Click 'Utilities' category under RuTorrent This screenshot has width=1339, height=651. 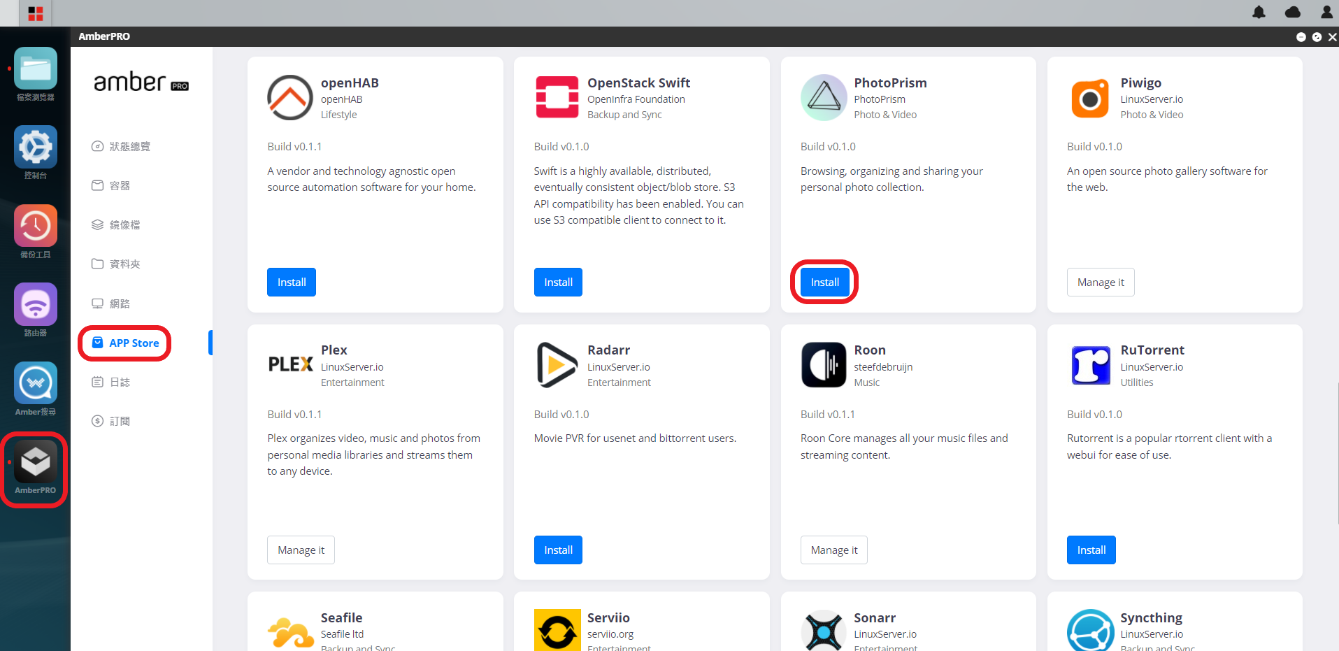(1137, 382)
